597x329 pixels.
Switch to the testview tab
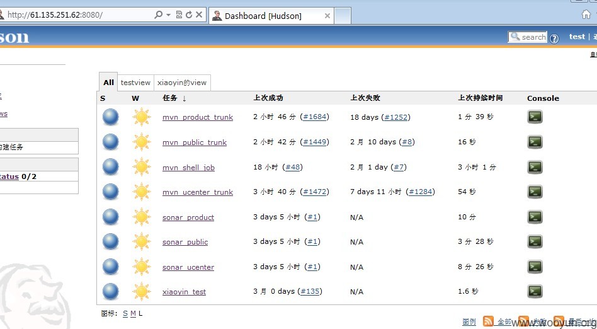click(x=135, y=83)
